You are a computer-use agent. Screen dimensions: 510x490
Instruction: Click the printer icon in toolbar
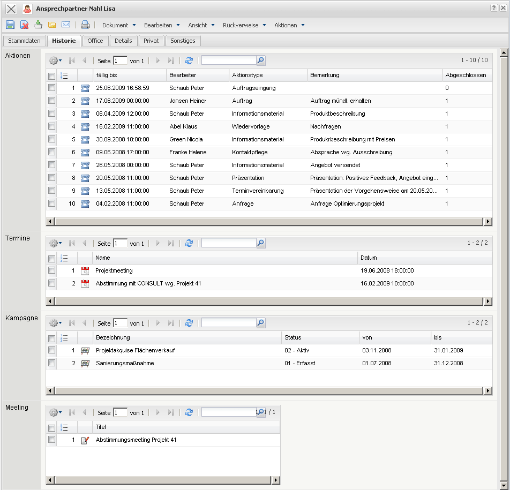(x=85, y=25)
